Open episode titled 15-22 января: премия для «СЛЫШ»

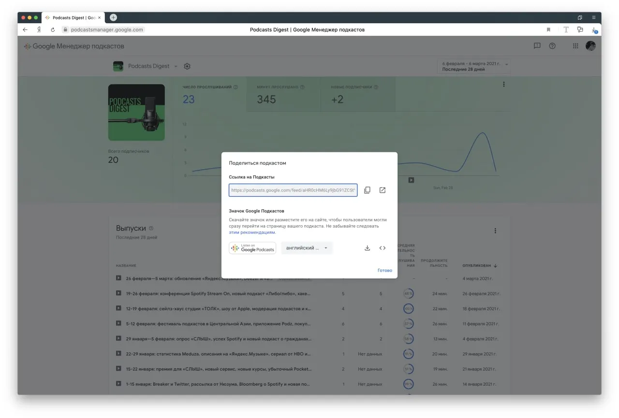(x=218, y=369)
